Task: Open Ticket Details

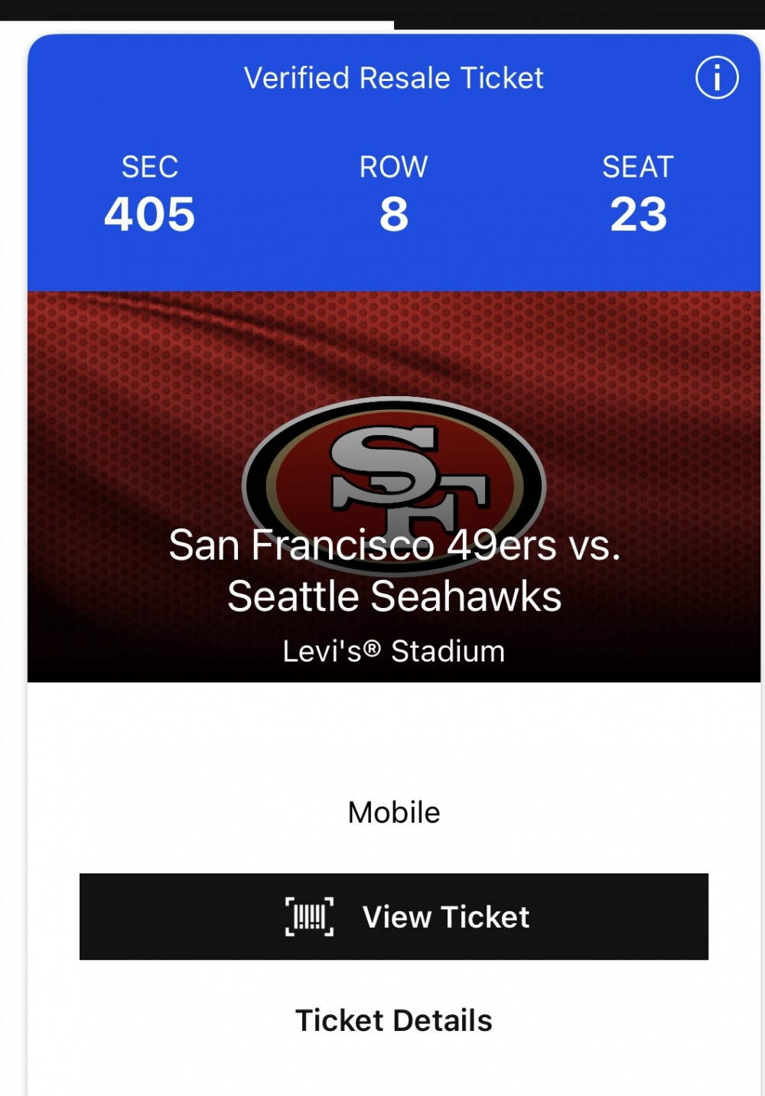Action: 393,1020
